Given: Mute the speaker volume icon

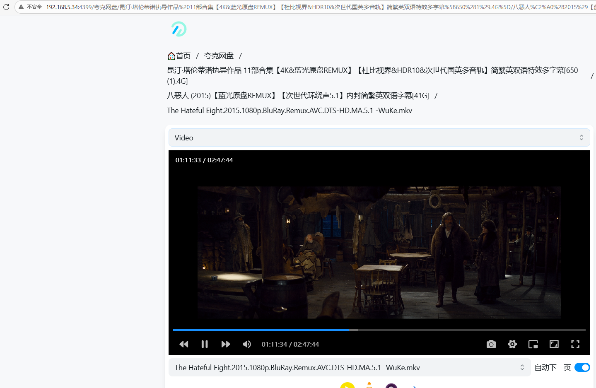Looking at the screenshot, I should coord(247,344).
